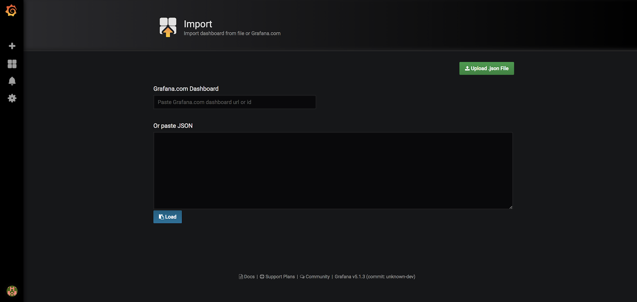Click the Load button
Screen dimensions: 637x302
click(168, 217)
